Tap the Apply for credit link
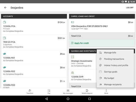Screen dimensions: 136x102 (82, 43)
